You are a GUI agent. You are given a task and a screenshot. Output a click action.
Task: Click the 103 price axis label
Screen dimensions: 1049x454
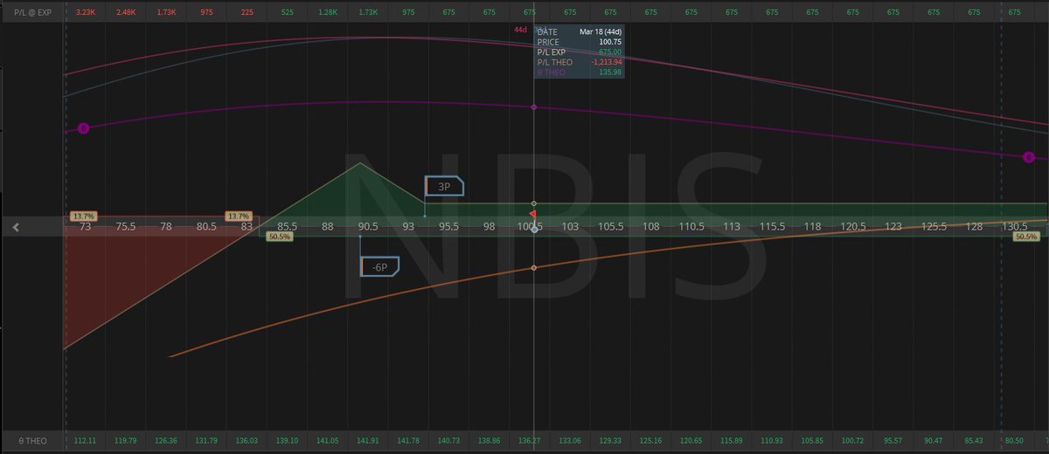[570, 227]
